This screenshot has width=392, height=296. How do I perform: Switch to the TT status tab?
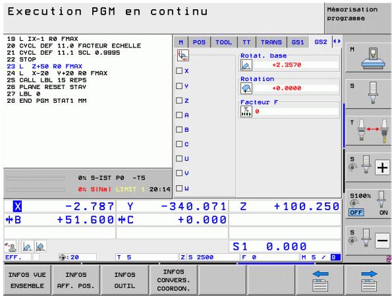(x=246, y=42)
